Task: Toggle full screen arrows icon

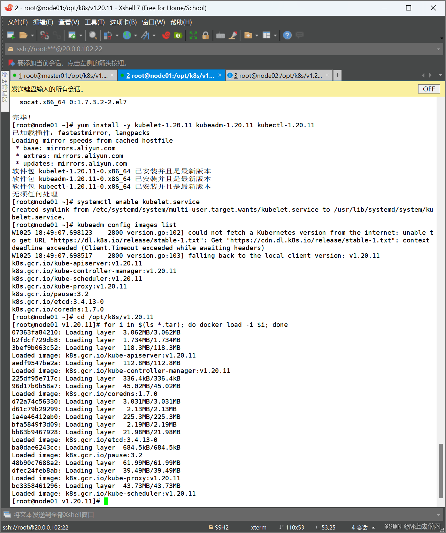Action: [193, 35]
